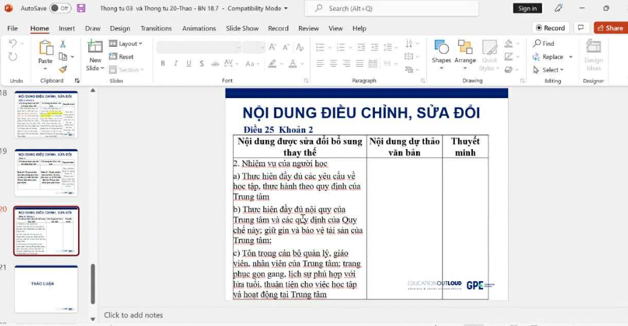The height and width of the screenshot is (326, 628).
Task: Click the Reset slide icon
Action: (122, 56)
